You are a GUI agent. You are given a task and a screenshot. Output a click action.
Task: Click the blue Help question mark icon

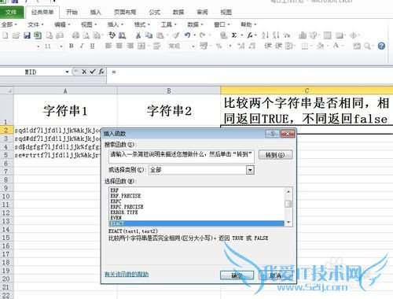(381, 46)
